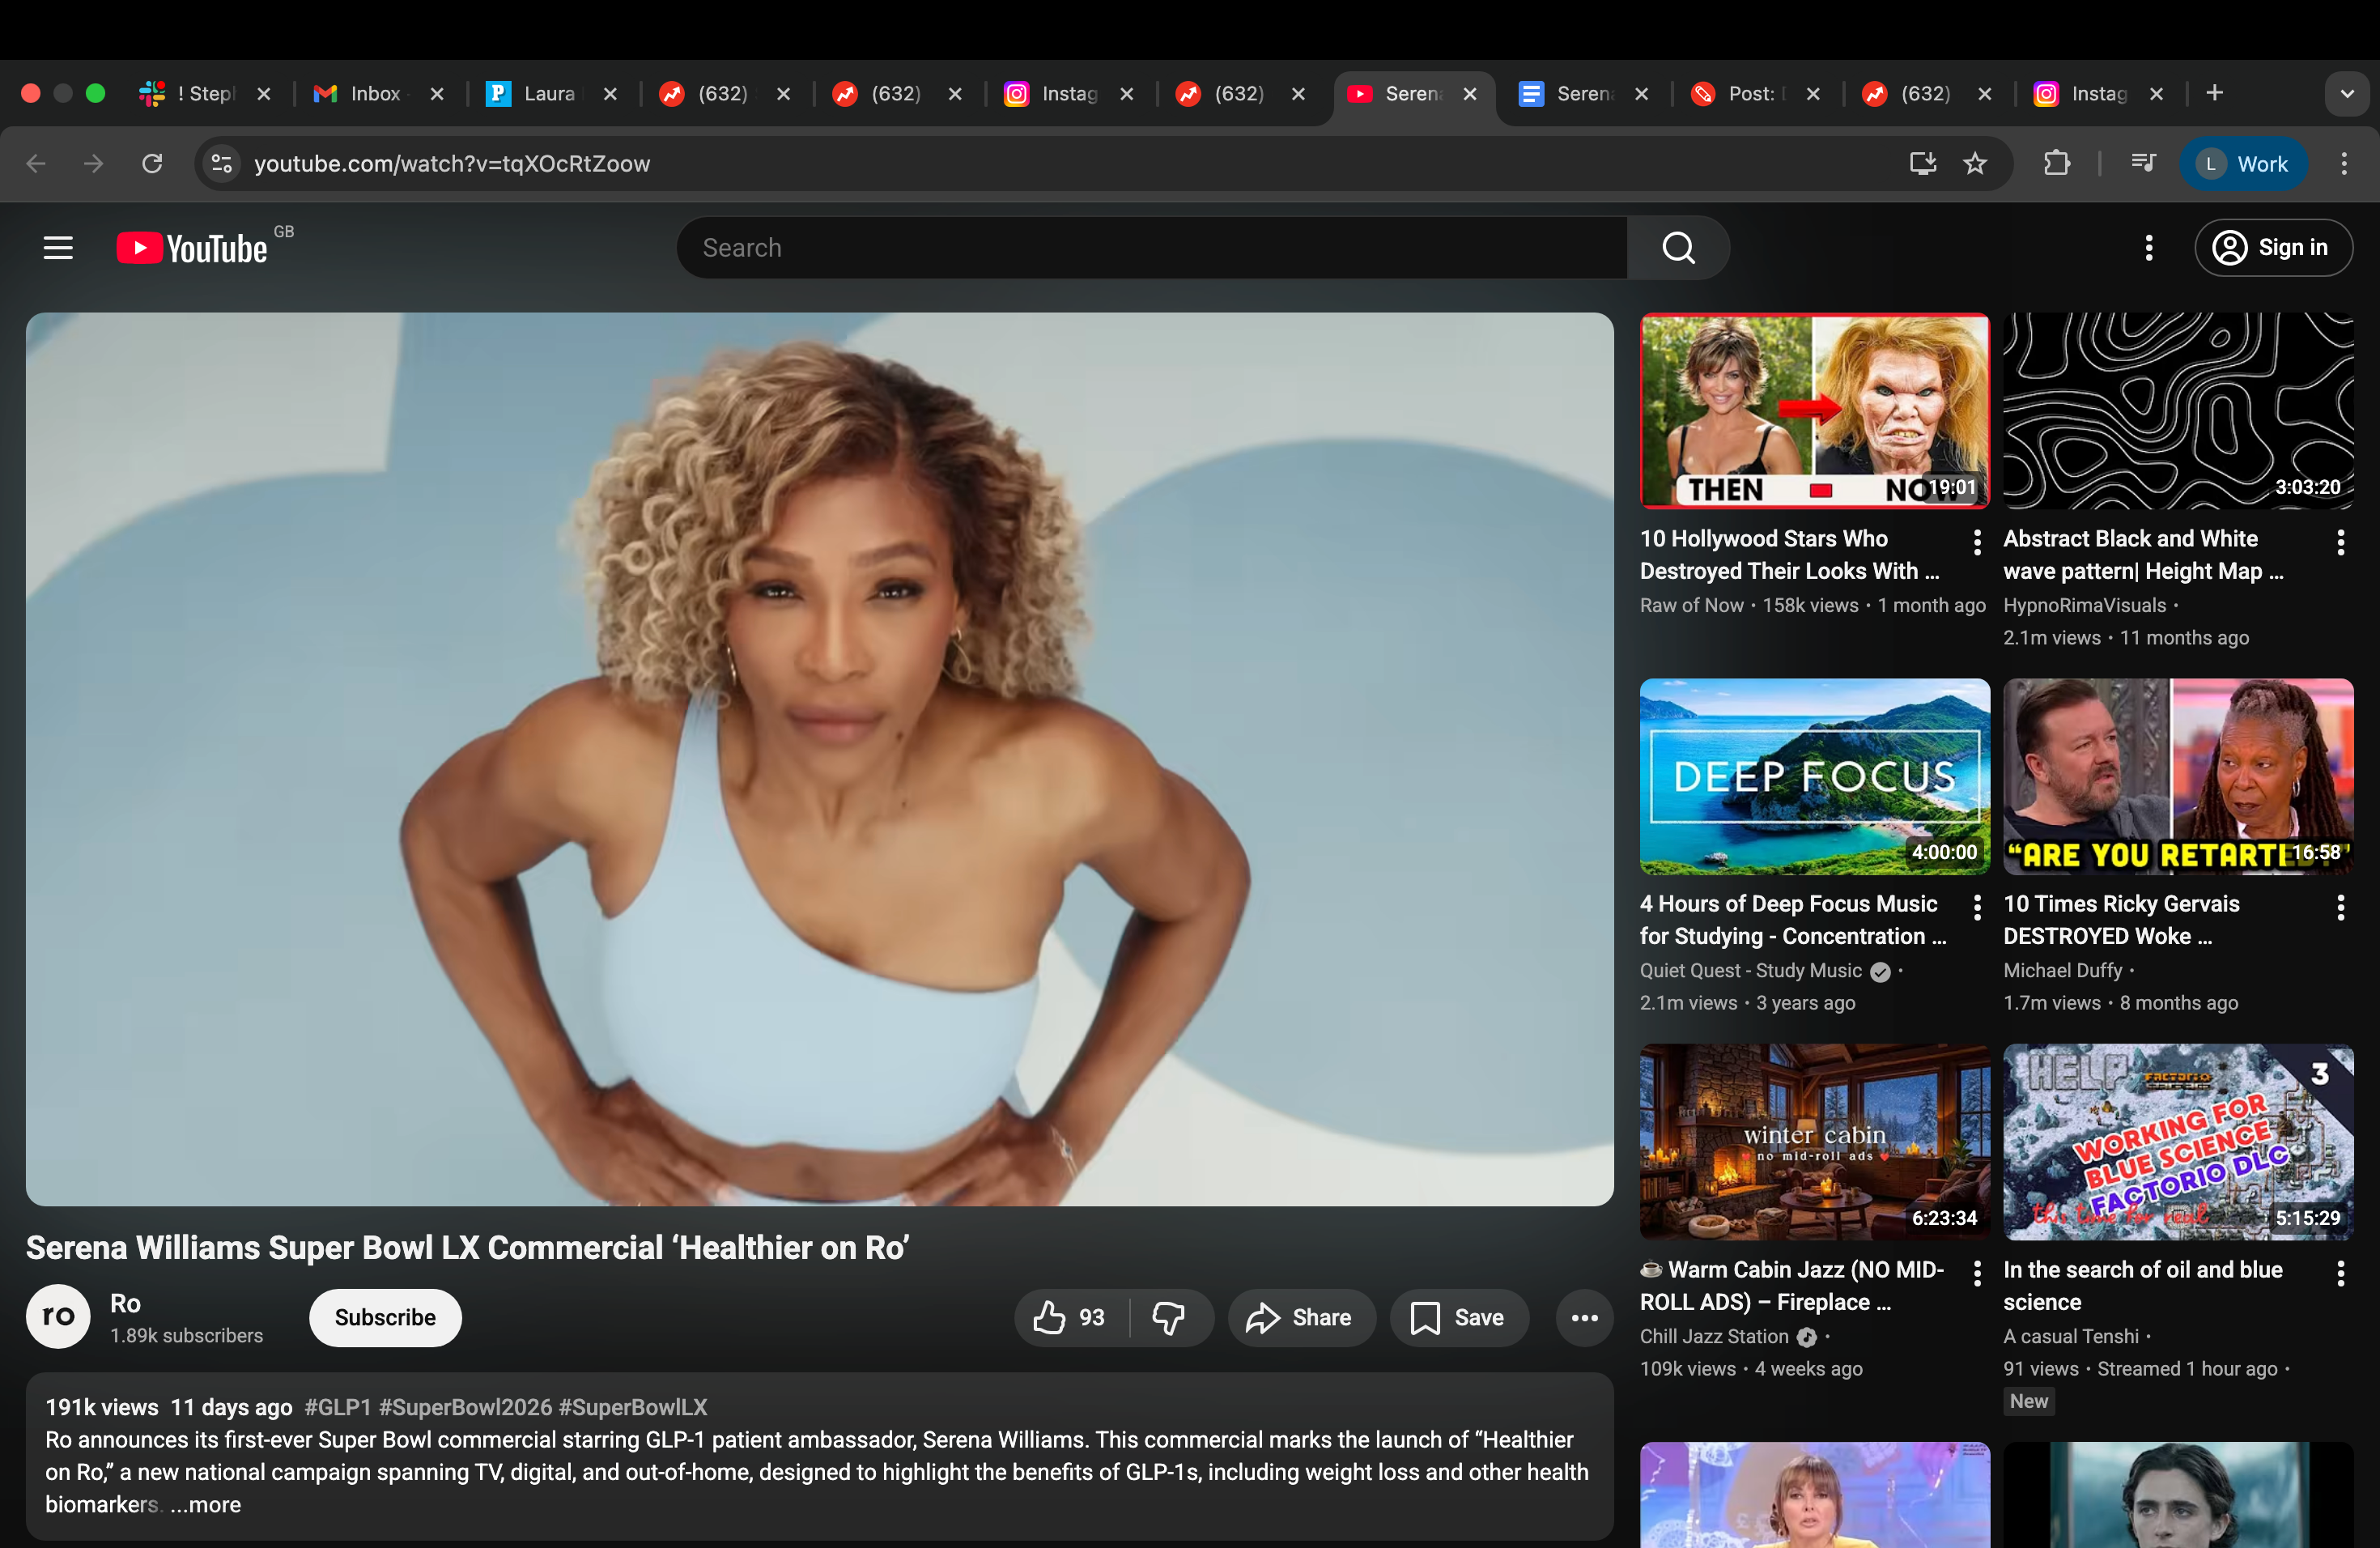Open the #SuperBowl2026 hashtag link
The height and width of the screenshot is (1548, 2380).
(x=465, y=1407)
